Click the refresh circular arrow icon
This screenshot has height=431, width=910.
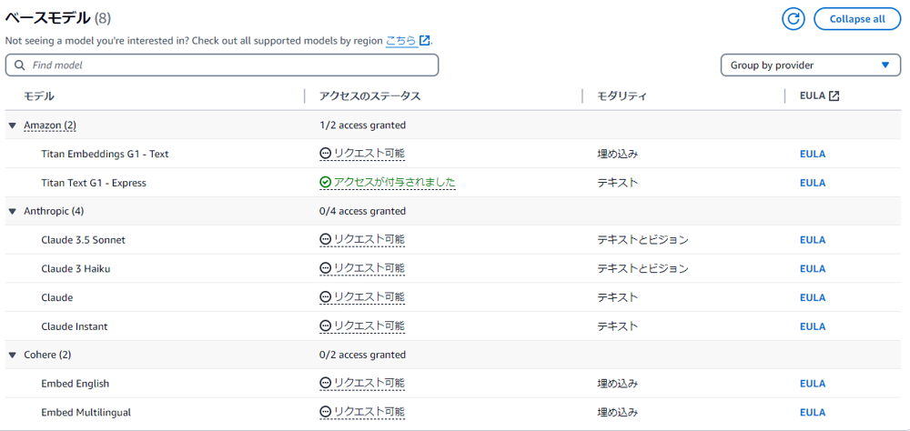(x=794, y=18)
